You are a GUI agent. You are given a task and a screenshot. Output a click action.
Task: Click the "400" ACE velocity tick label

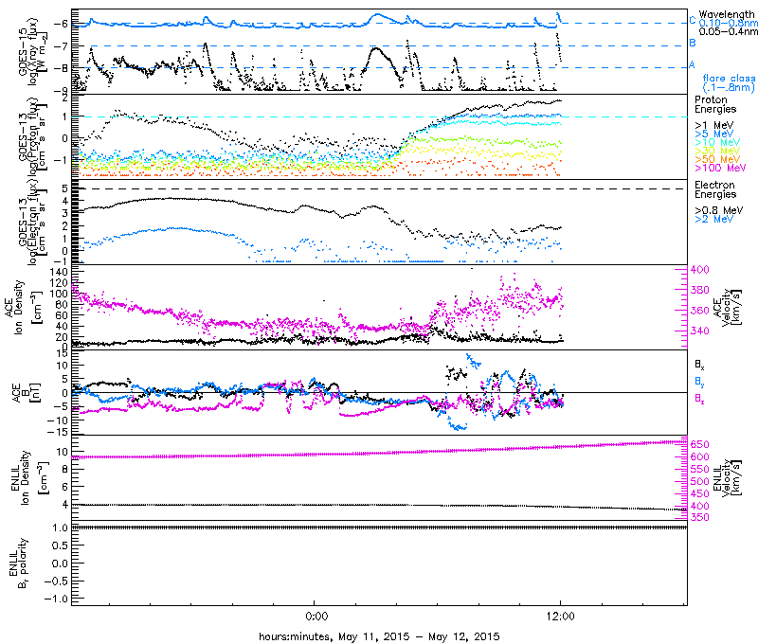[700, 270]
